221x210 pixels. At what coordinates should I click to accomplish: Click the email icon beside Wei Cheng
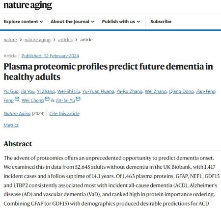tap(47, 99)
